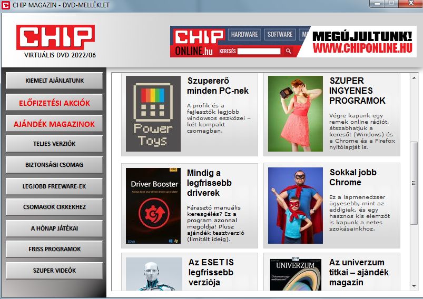The width and height of the screenshot is (423, 299).
Task: Open Biztonsági csomag menu item
Action: [54, 165]
